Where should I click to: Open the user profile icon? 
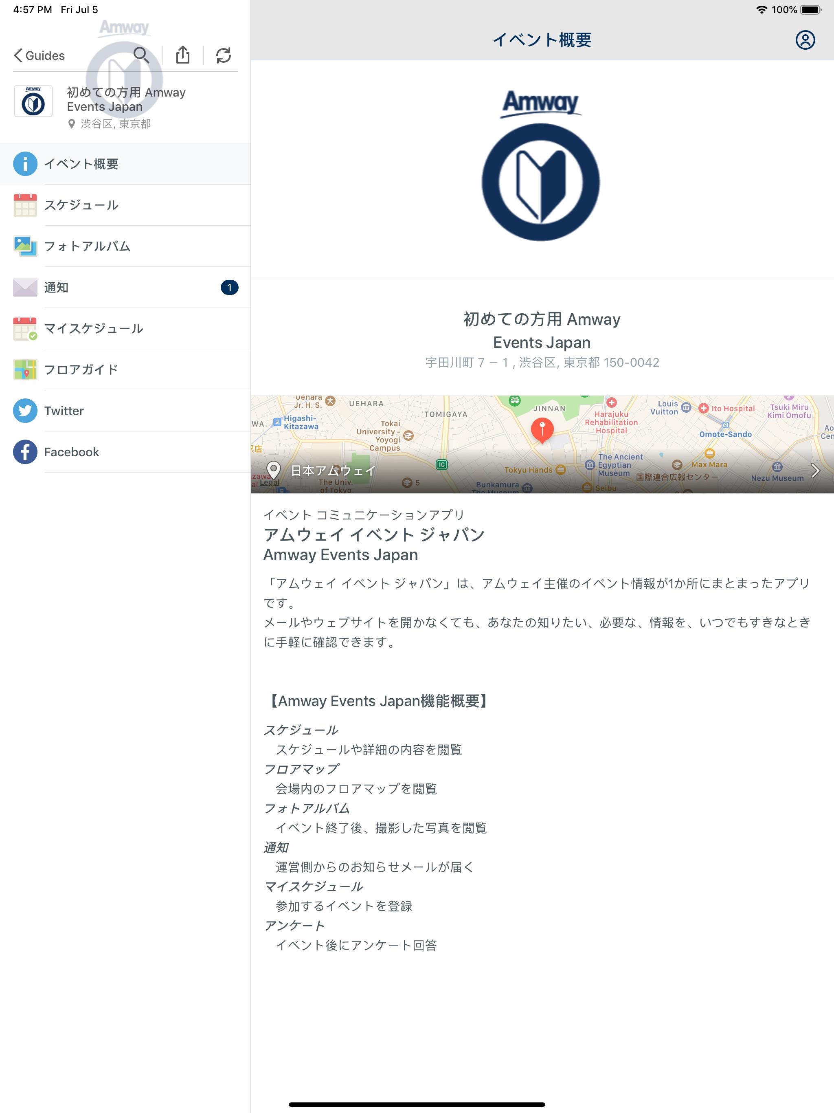tap(805, 40)
